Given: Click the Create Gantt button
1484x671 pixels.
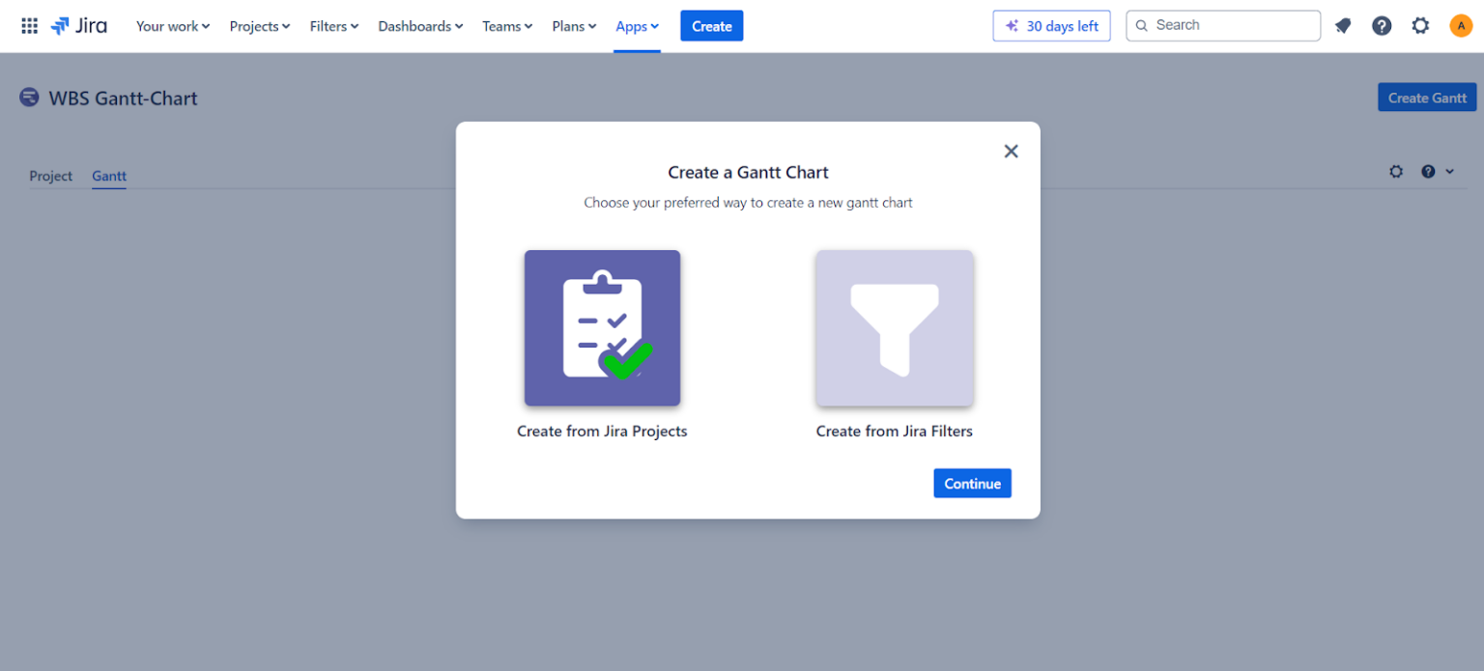Looking at the screenshot, I should [x=1427, y=97].
